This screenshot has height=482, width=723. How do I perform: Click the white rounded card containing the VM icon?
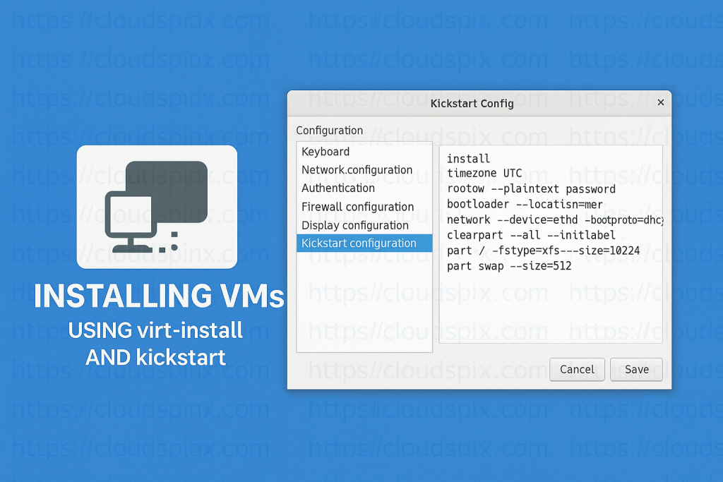[x=157, y=206]
